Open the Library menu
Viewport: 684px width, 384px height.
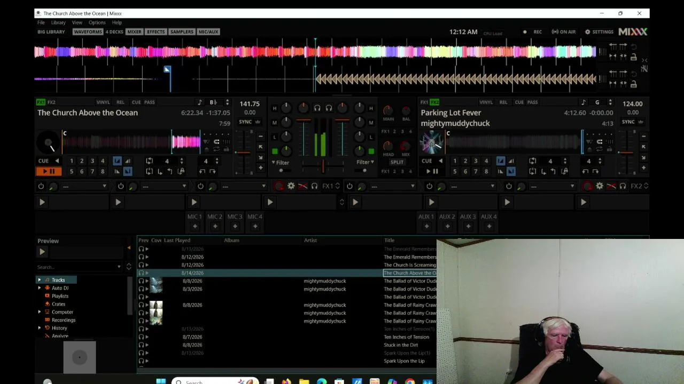(58, 22)
